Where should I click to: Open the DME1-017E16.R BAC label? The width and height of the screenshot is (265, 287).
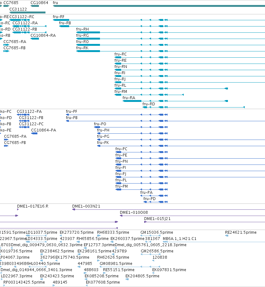[x=33, y=206]
